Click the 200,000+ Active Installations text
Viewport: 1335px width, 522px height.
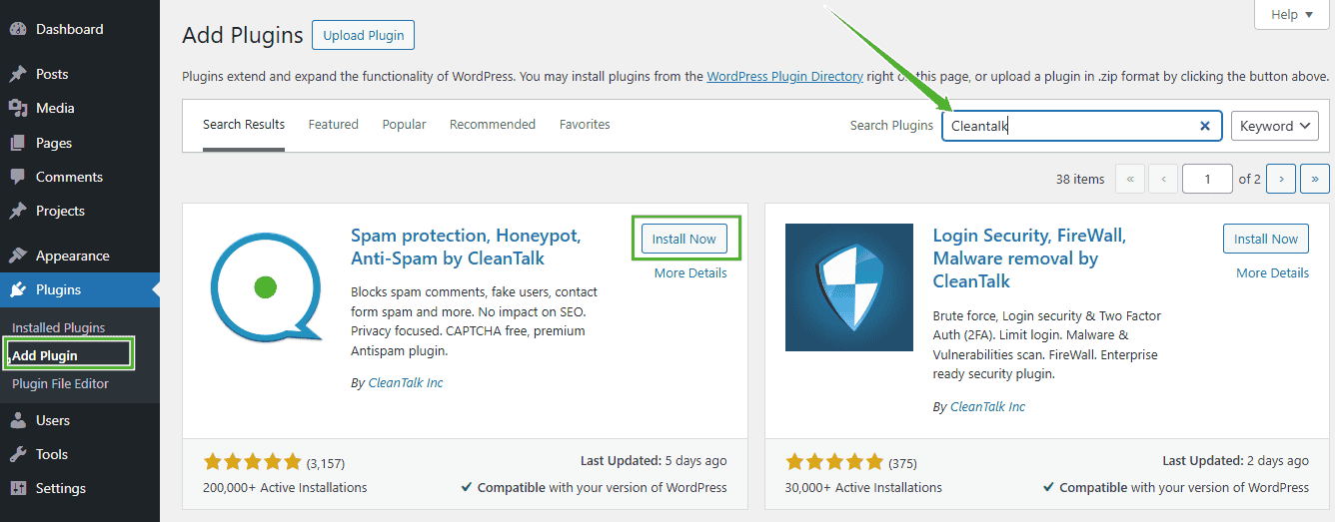tap(285, 488)
